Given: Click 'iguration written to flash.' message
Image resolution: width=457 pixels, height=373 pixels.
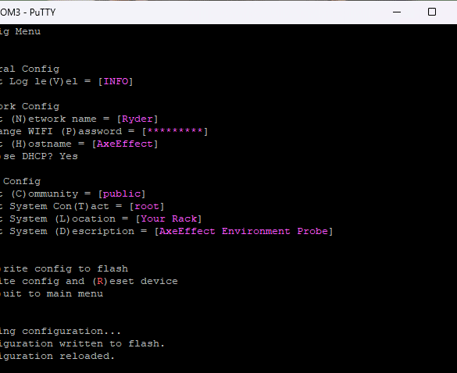Looking at the screenshot, I should pyautogui.click(x=82, y=343).
